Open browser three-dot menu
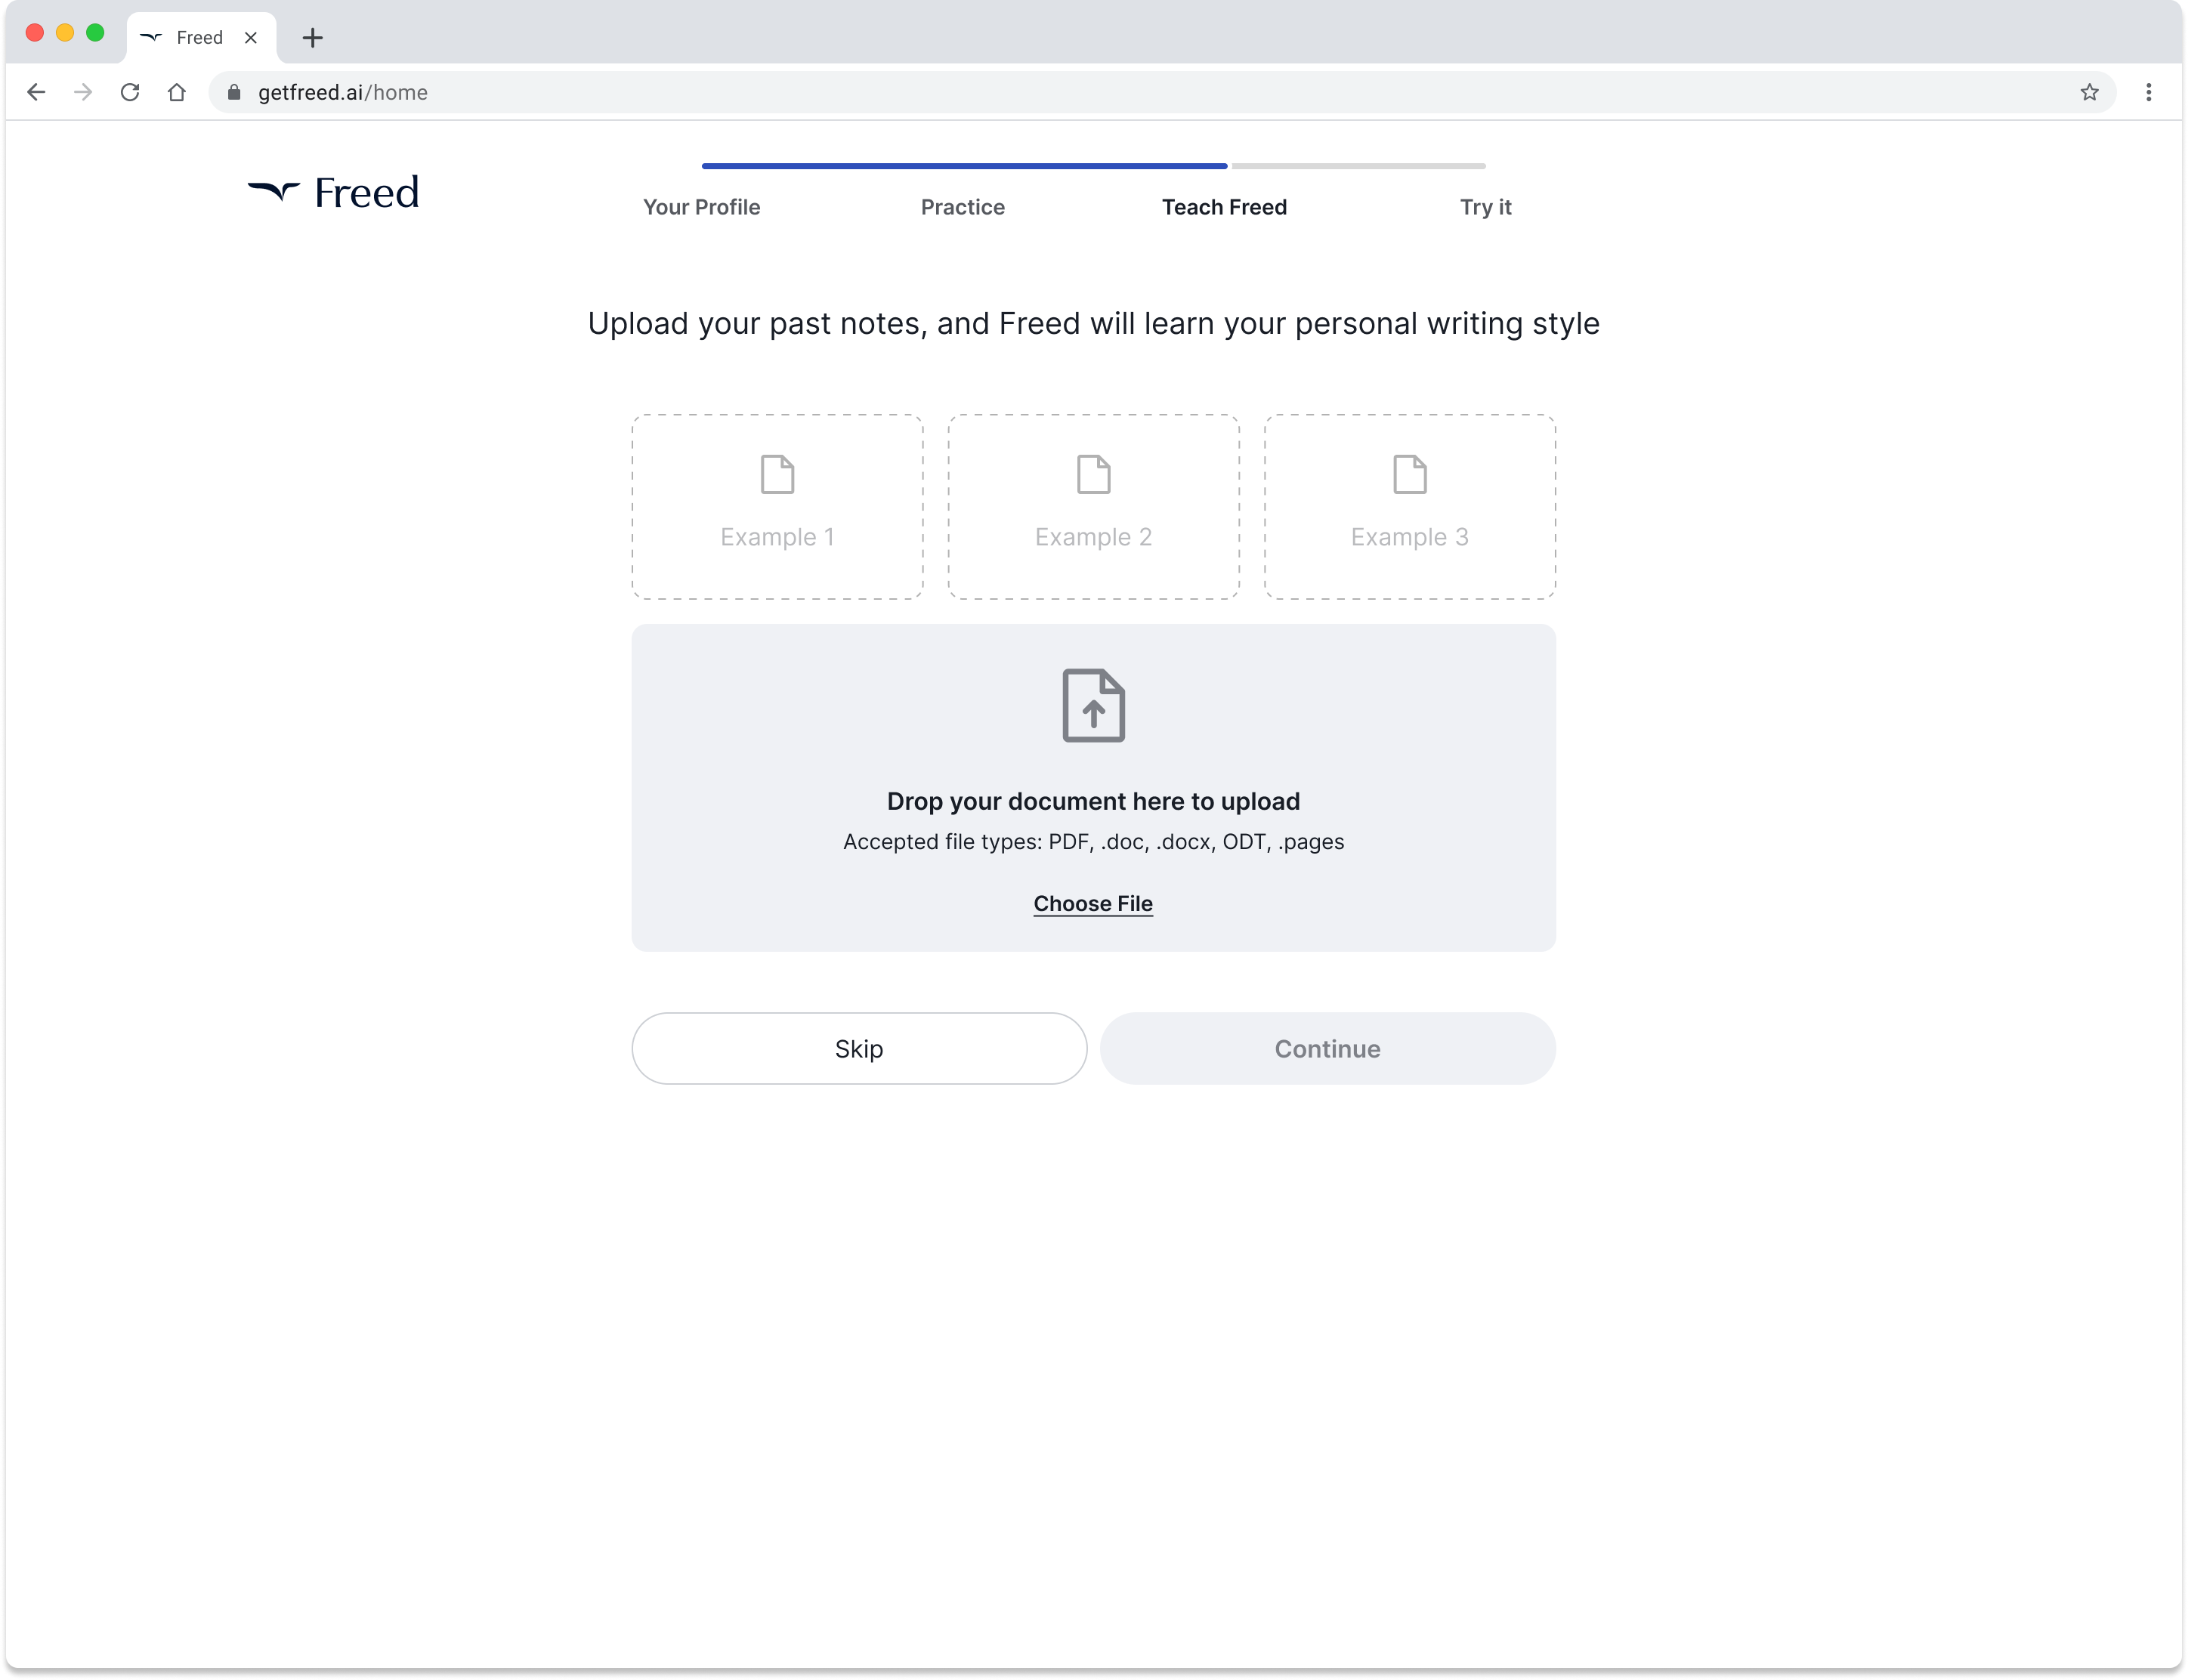Viewport: 2188px width, 1680px height. coord(2148,92)
